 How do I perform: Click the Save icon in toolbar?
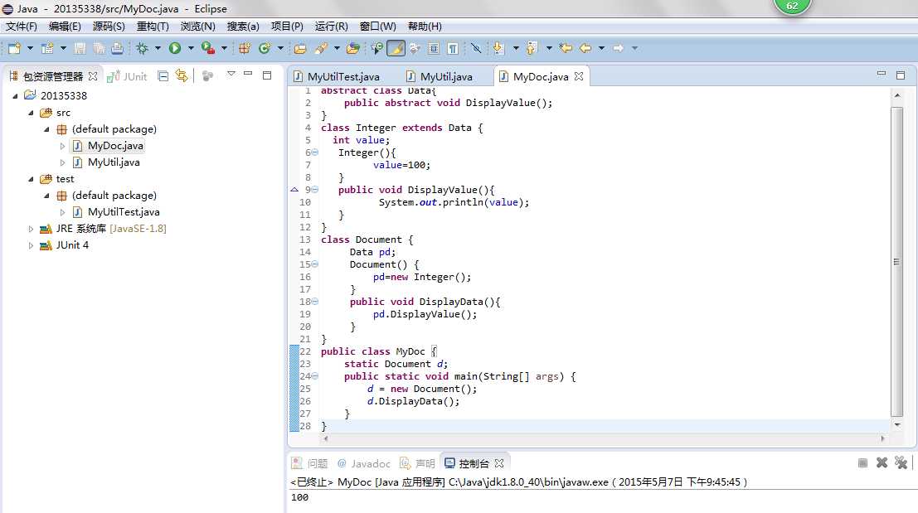click(x=80, y=48)
